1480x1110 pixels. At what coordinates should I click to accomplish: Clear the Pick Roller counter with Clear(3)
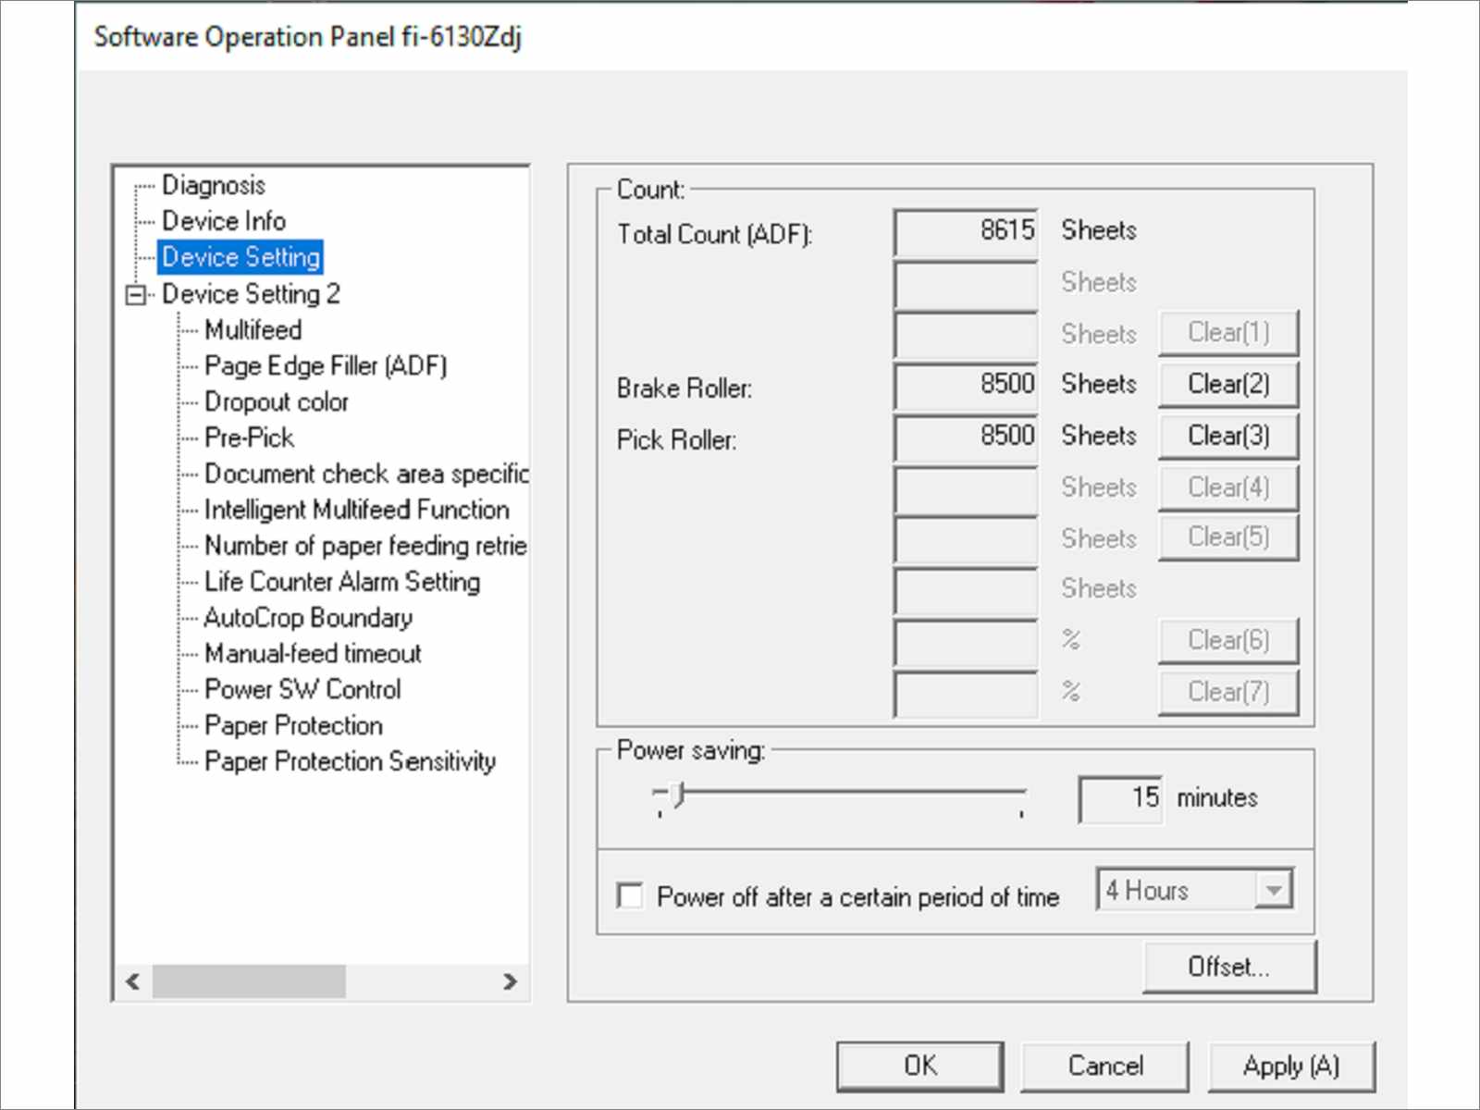click(1228, 436)
